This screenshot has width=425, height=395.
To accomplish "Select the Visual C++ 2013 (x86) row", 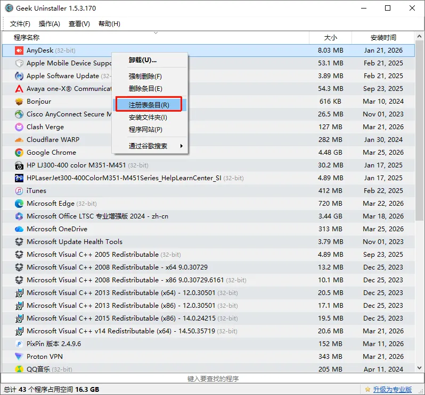I will click(x=208, y=306).
